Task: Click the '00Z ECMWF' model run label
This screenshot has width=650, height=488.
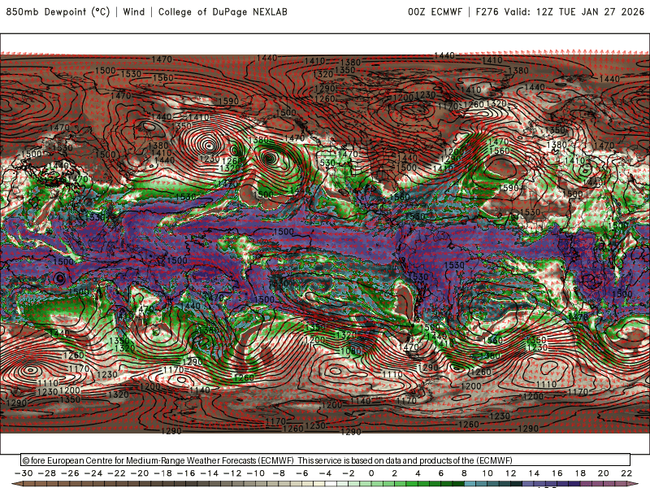Action: 435,11
